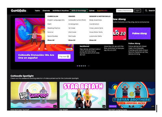Viewport: 162px width, 117px height.
Task: Open the purple Follow Along card
Action: point(139,33)
